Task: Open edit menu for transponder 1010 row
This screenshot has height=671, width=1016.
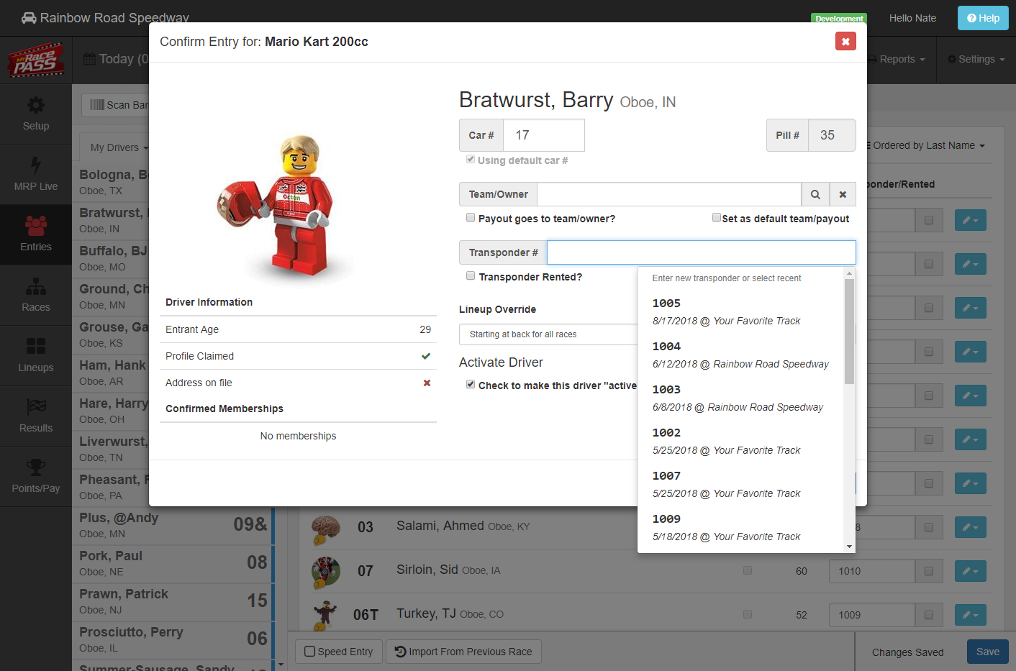Action: pos(971,571)
